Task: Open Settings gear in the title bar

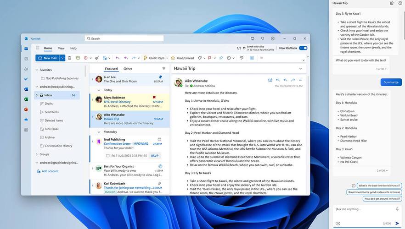Action: click(273, 38)
